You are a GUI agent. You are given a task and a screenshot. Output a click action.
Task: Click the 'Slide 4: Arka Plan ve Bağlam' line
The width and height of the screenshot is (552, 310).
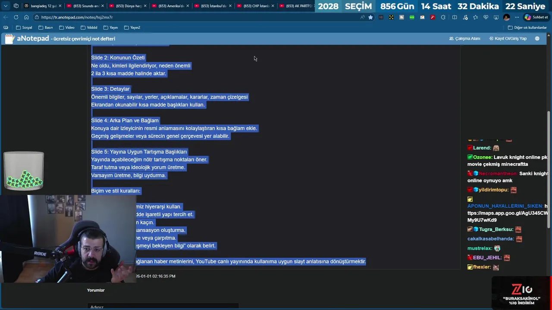pos(125,121)
